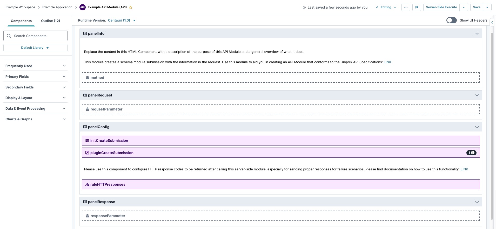The image size is (496, 229).
Task: Click the pencil Editing mode icon
Action: [377, 7]
